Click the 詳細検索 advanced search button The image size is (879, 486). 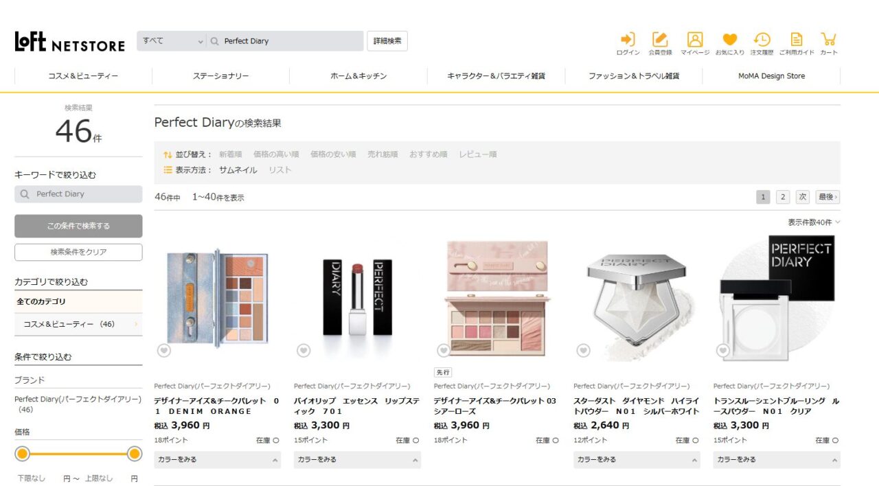point(387,41)
